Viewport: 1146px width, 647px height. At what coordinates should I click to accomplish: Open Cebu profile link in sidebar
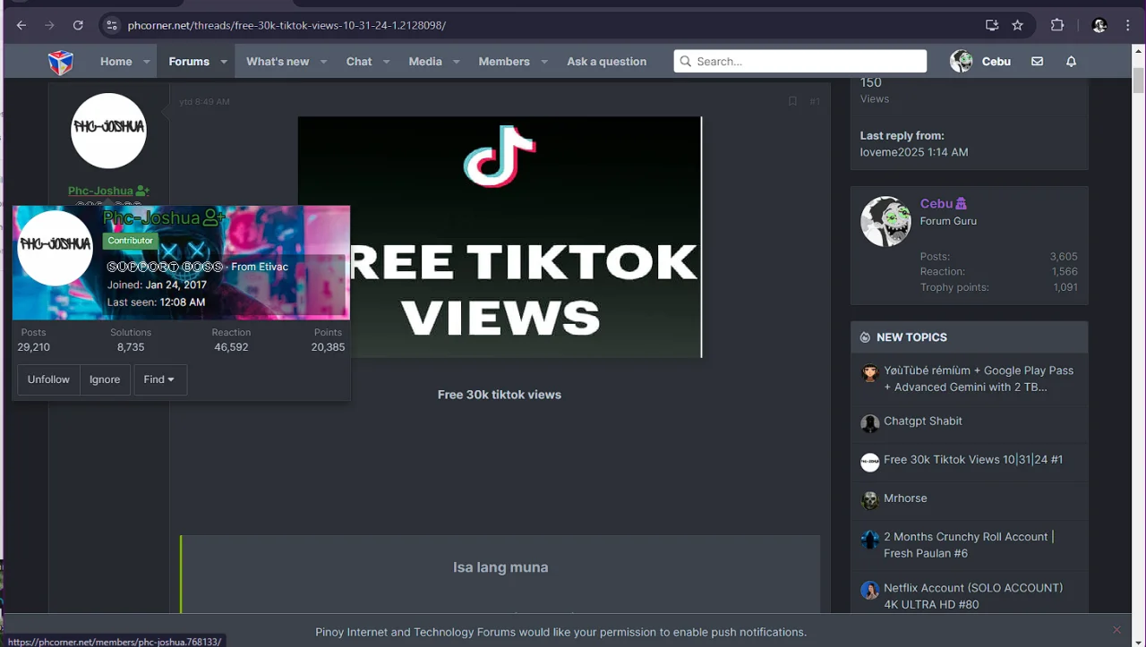tap(936, 203)
